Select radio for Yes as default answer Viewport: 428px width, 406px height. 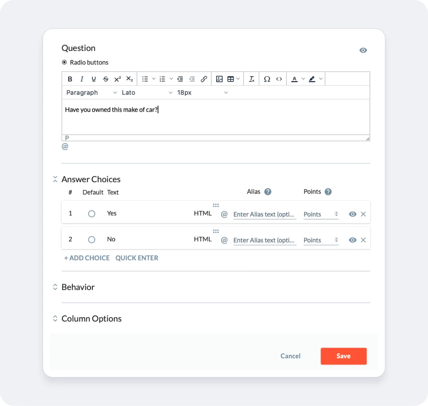coord(92,213)
